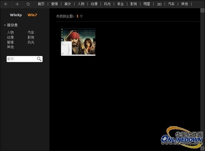Switch to the Win7 tab
This screenshot has width=205, height=151.
(x=32, y=15)
